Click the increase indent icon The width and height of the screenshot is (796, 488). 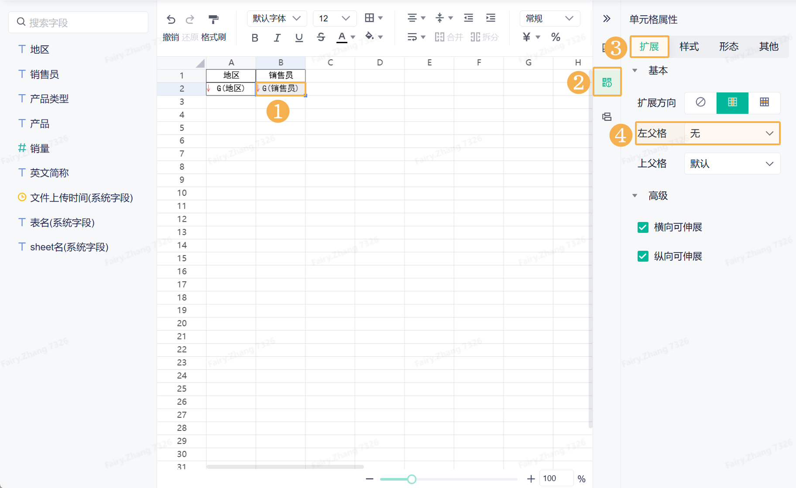click(491, 18)
